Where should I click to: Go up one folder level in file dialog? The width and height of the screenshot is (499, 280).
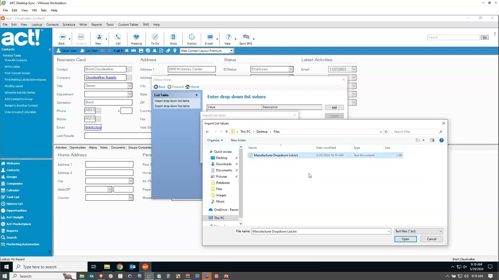pyautogui.click(x=226, y=132)
